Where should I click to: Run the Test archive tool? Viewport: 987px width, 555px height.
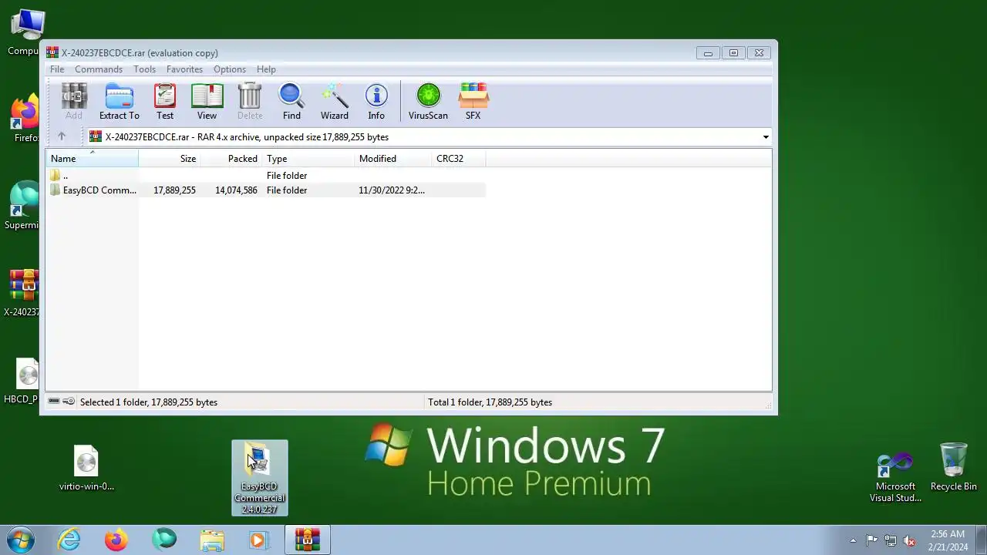tap(165, 102)
